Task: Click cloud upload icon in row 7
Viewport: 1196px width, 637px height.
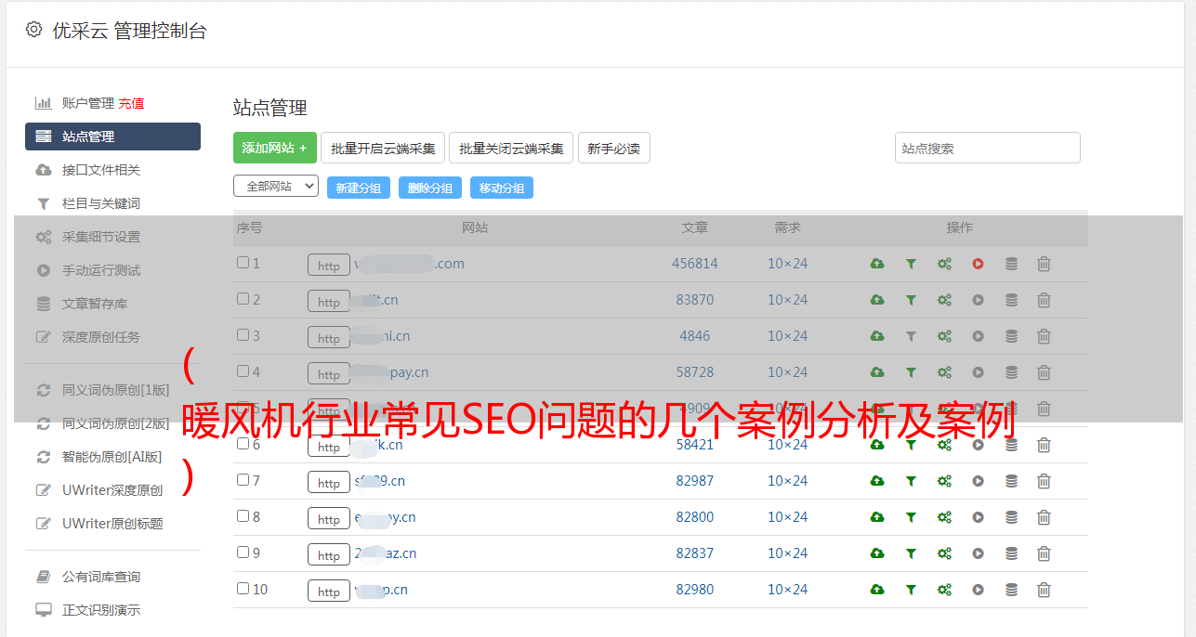Action: click(877, 481)
